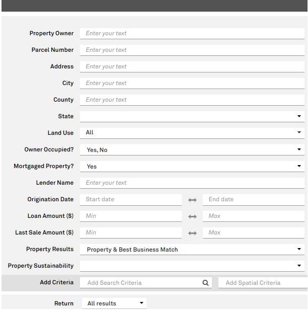Click the Origination Start date field

(x=131, y=199)
